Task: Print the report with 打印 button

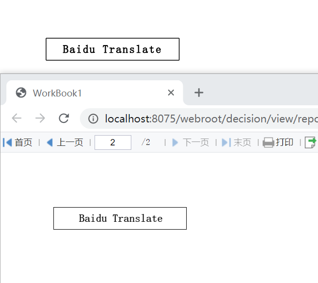Action: [278, 142]
